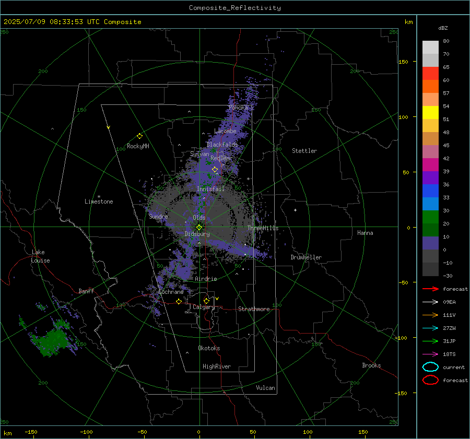Screen dimensions: 470x439
Task: Click the km unit label at top right
Action: pyautogui.click(x=408, y=22)
